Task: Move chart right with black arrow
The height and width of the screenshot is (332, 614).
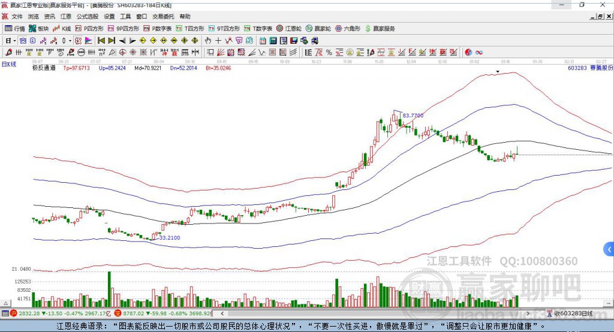Action: pos(133,41)
